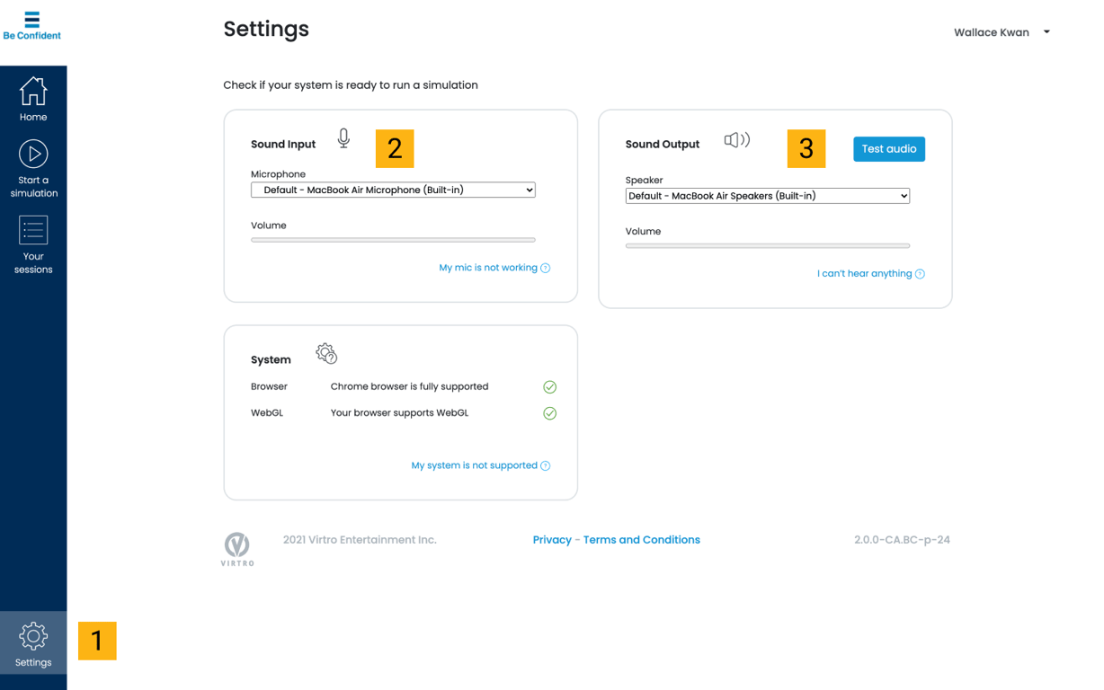The width and height of the screenshot is (1104, 690).
Task: Go to Home in the sidebar
Action: [x=33, y=99]
